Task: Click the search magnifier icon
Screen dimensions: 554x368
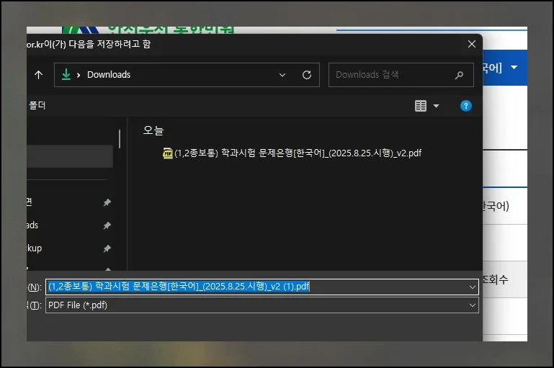Action: click(x=459, y=75)
